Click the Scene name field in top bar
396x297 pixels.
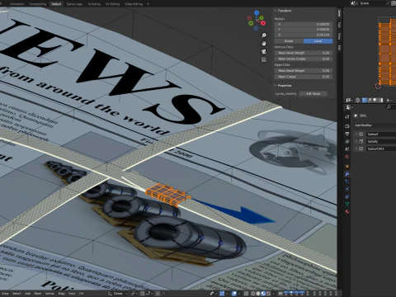[372, 3]
